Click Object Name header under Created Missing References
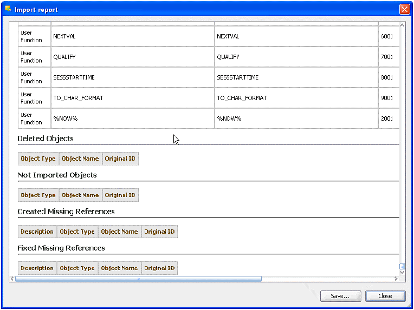This screenshot has width=414, height=310. tap(120, 232)
